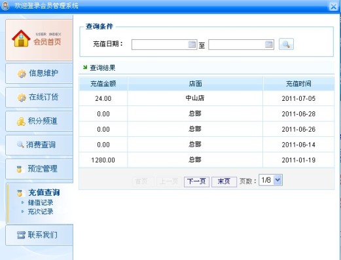Open 联系我们 menu item
This screenshot has height=260, width=341.
point(39,235)
